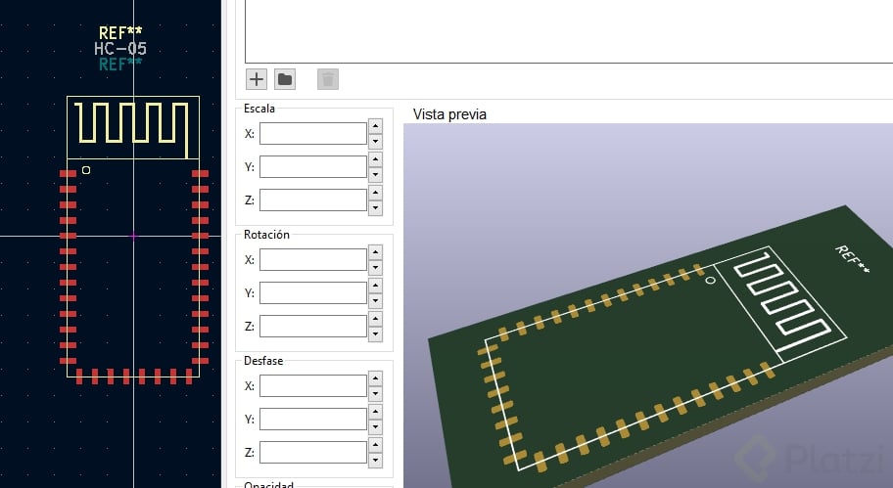893x488 pixels.
Task: Decrease Desfase Y with down arrow
Action: (375, 427)
